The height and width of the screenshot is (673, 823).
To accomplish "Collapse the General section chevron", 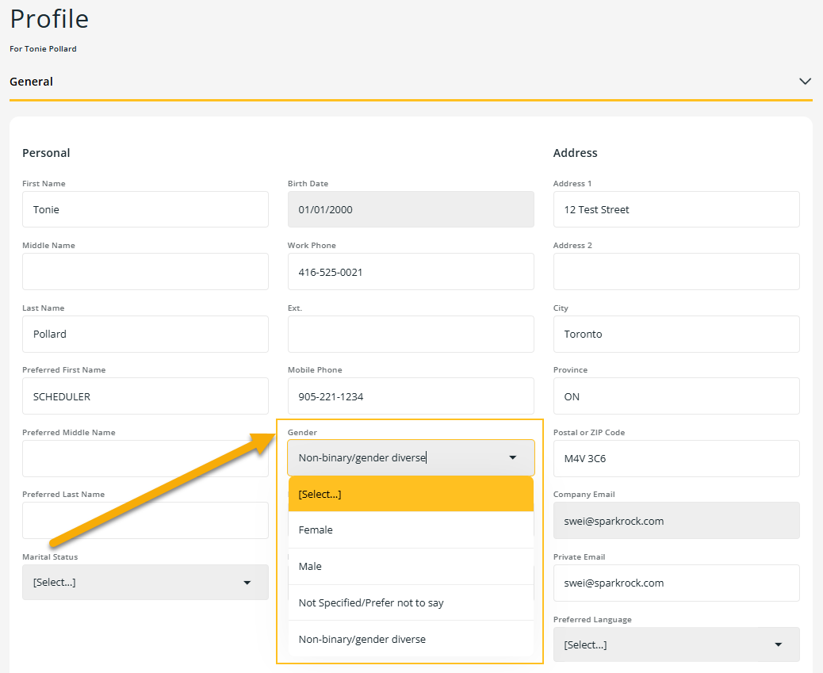I will [x=805, y=82].
